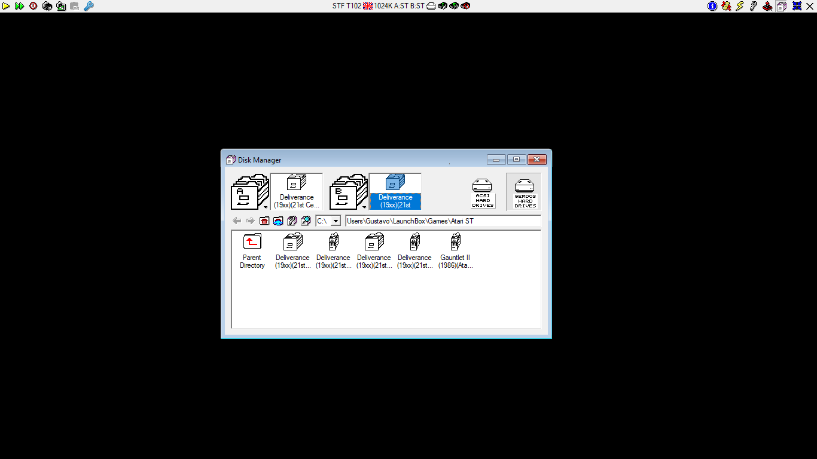Expand the drive A dropdown arrow
The width and height of the screenshot is (817, 459).
(x=266, y=207)
